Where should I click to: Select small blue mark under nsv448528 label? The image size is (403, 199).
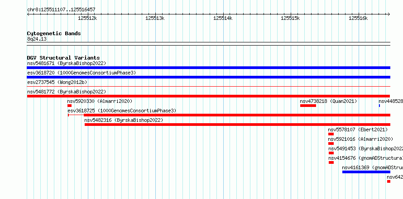click(x=379, y=106)
